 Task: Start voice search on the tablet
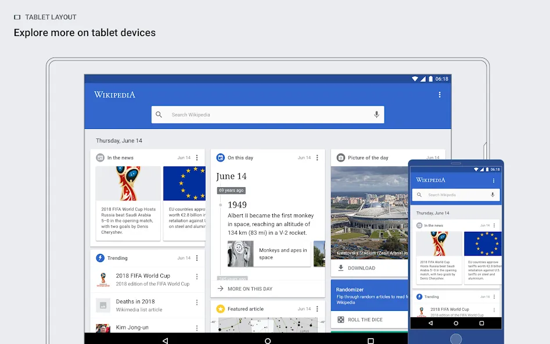(376, 115)
